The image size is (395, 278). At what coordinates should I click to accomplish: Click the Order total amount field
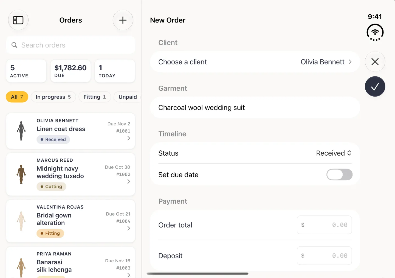tap(325, 225)
